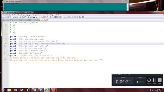
Task: Click the Open file toolbar icon
Action: click(x=6, y=17)
